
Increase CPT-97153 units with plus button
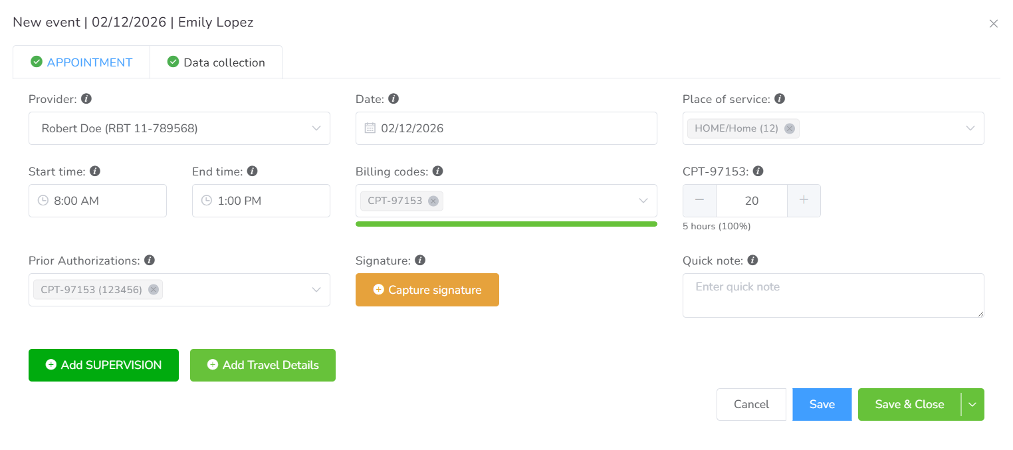804,201
